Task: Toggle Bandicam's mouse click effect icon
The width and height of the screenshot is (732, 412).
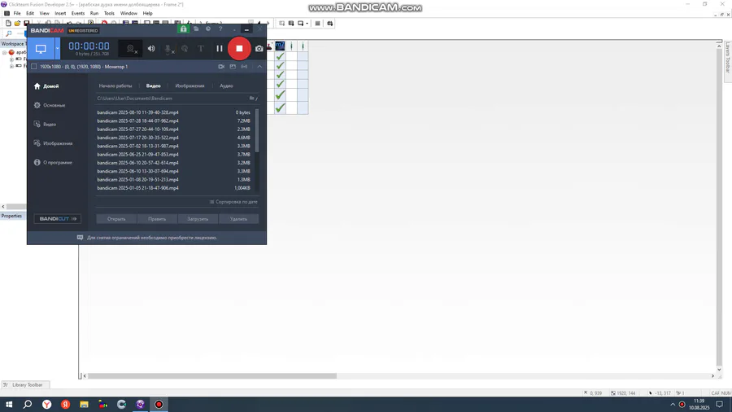Action: (185, 49)
